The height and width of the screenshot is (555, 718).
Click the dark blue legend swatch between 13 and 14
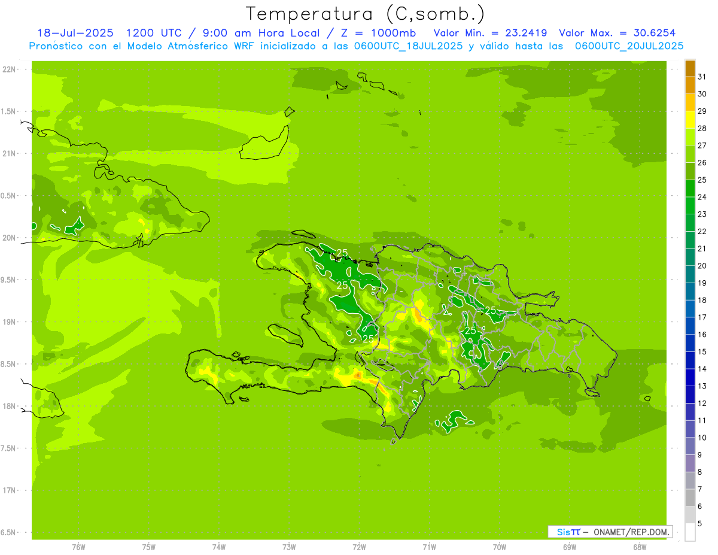pyautogui.click(x=690, y=377)
